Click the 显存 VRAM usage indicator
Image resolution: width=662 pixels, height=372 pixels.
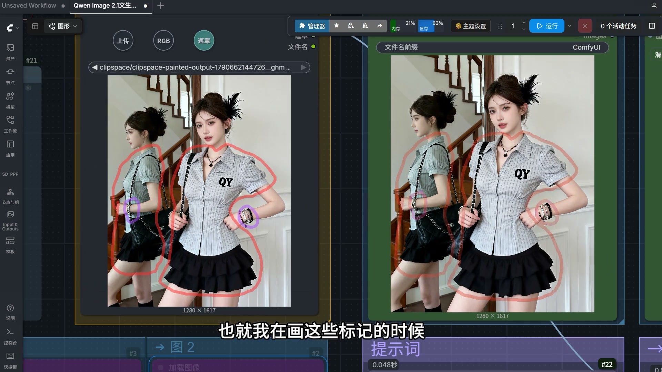tap(431, 26)
